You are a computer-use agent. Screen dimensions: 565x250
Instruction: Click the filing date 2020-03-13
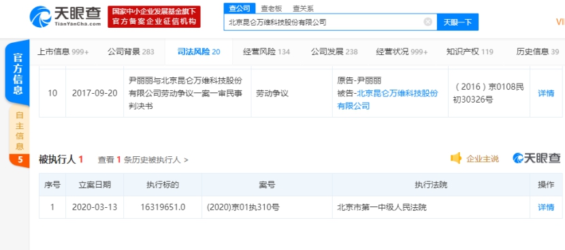pyautogui.click(x=95, y=207)
